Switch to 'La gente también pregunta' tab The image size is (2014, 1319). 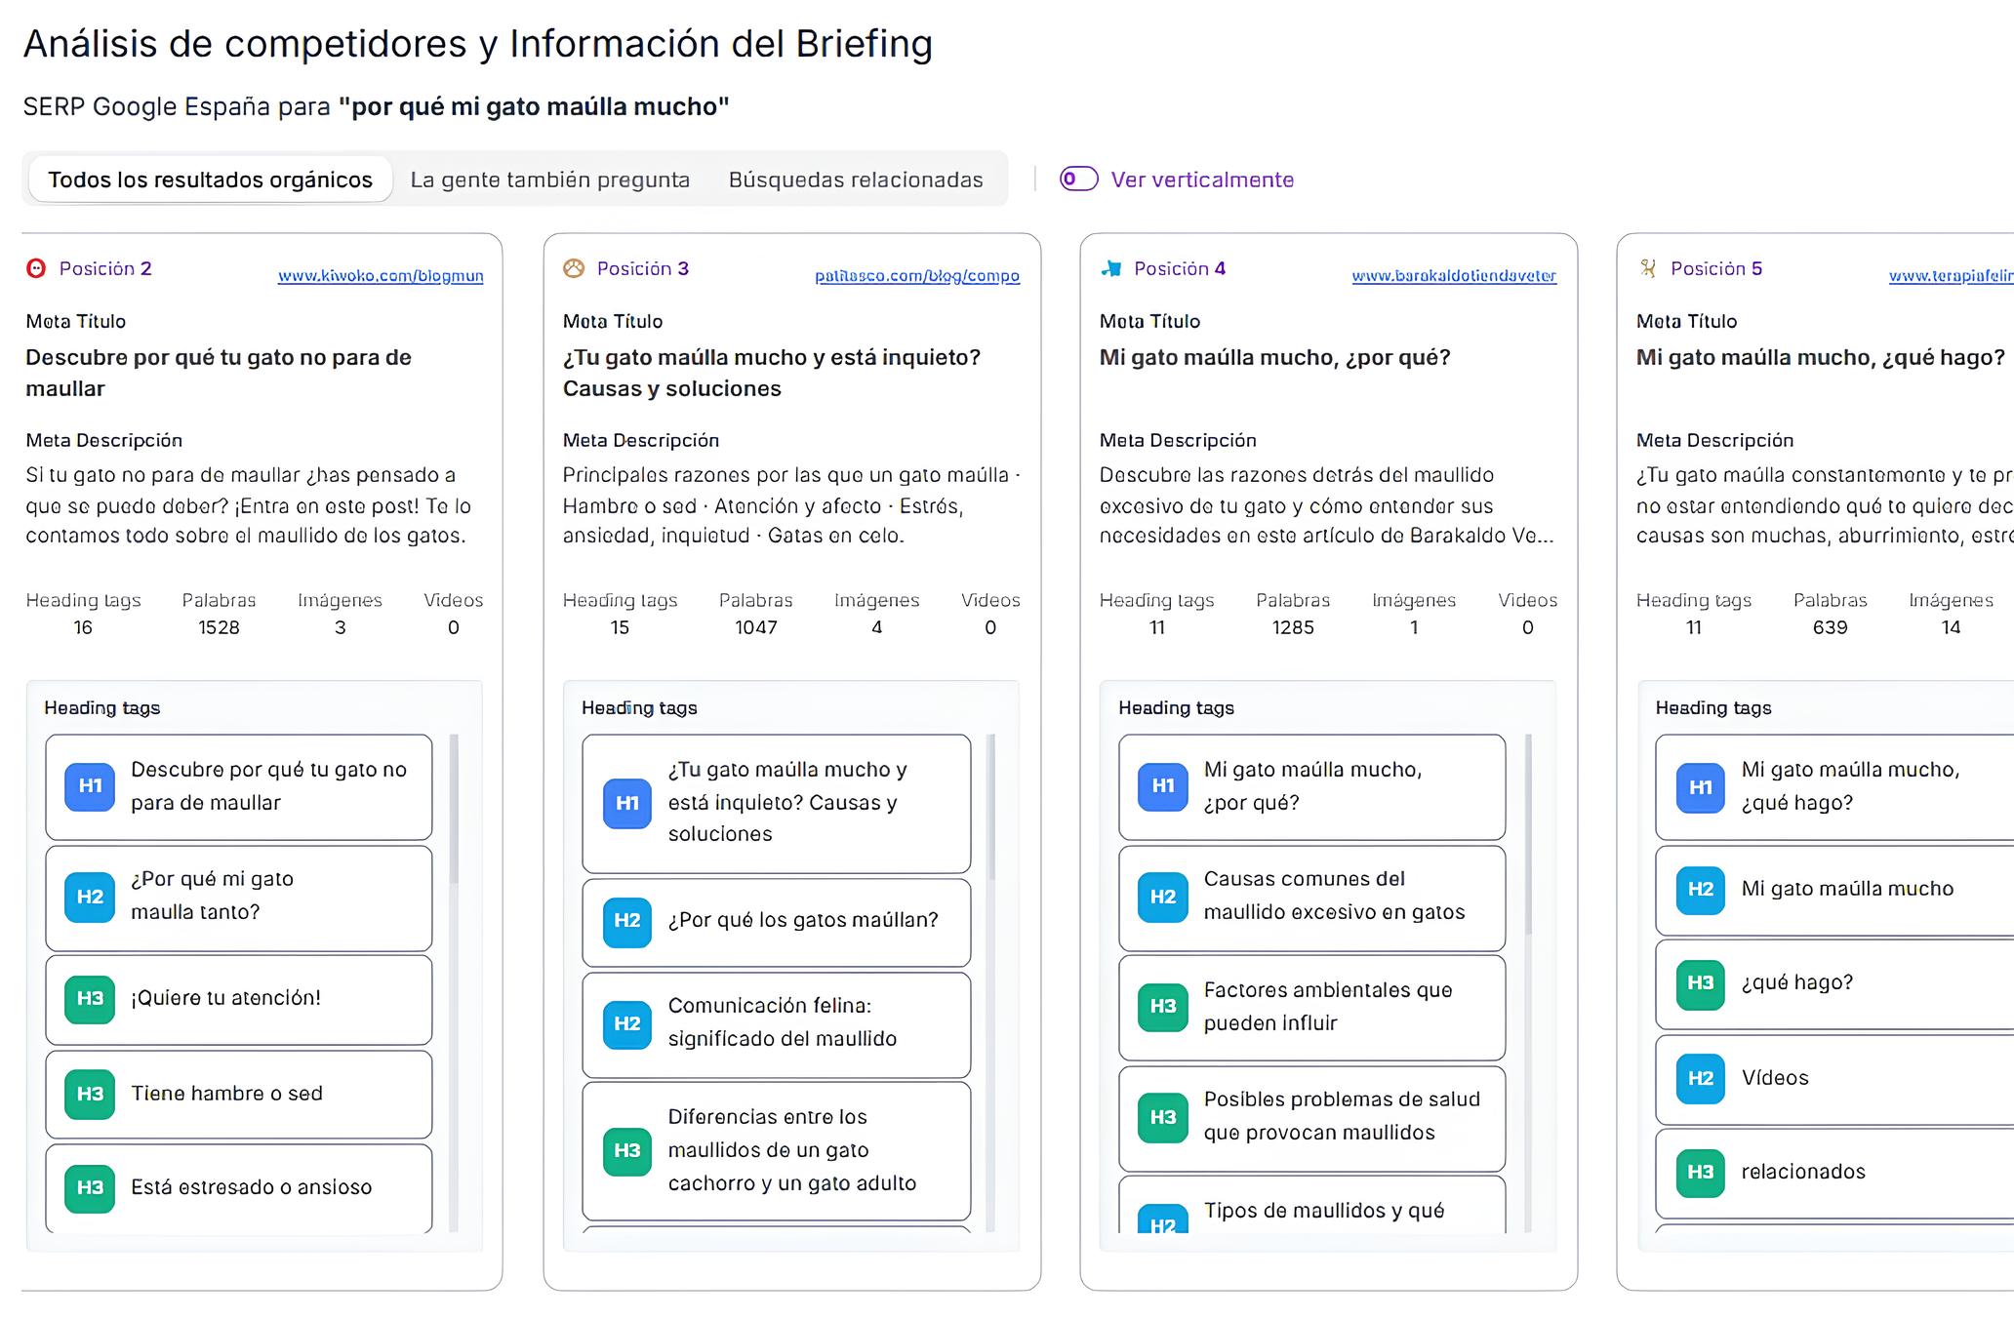pos(549,180)
